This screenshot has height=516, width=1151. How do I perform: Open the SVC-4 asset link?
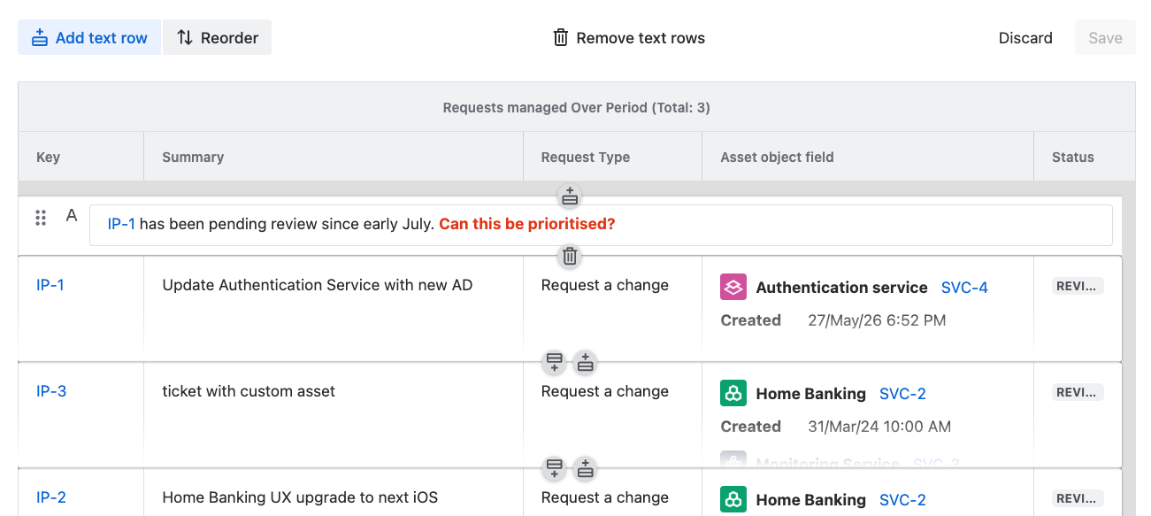[x=964, y=288]
